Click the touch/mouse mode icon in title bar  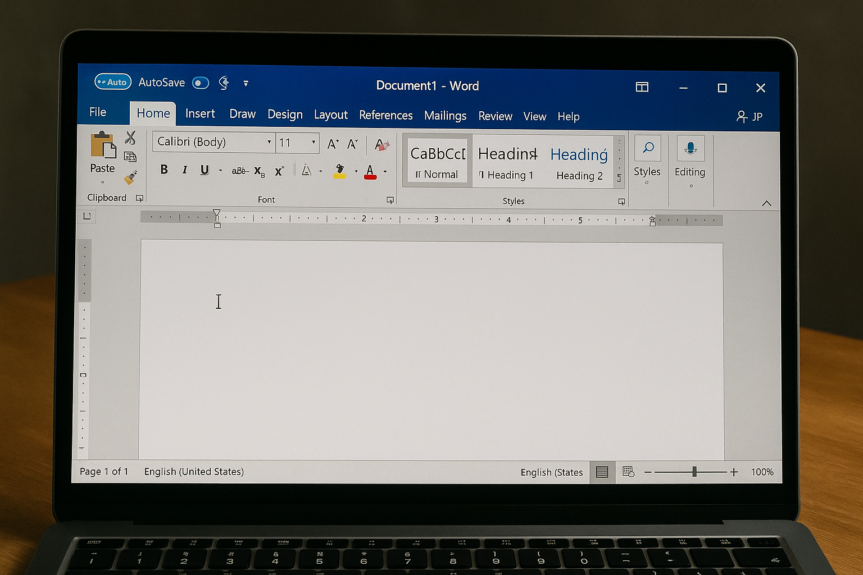point(224,83)
